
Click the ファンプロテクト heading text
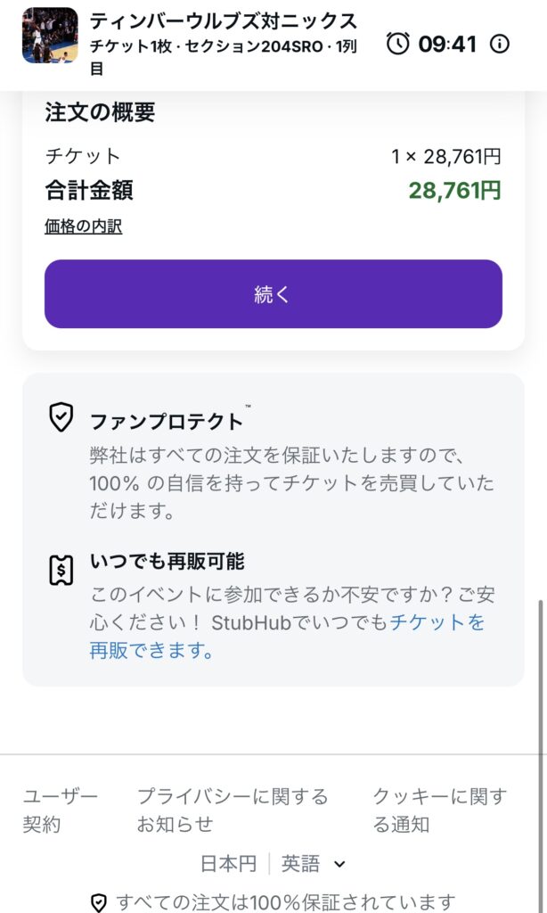pyautogui.click(x=166, y=421)
